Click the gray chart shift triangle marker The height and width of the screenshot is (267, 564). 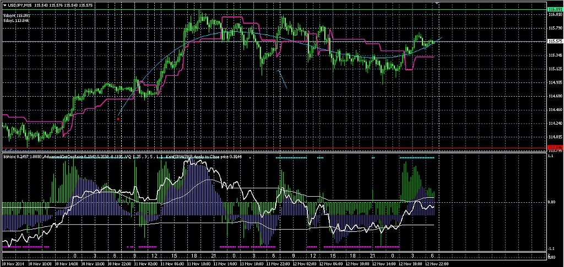click(x=438, y=4)
